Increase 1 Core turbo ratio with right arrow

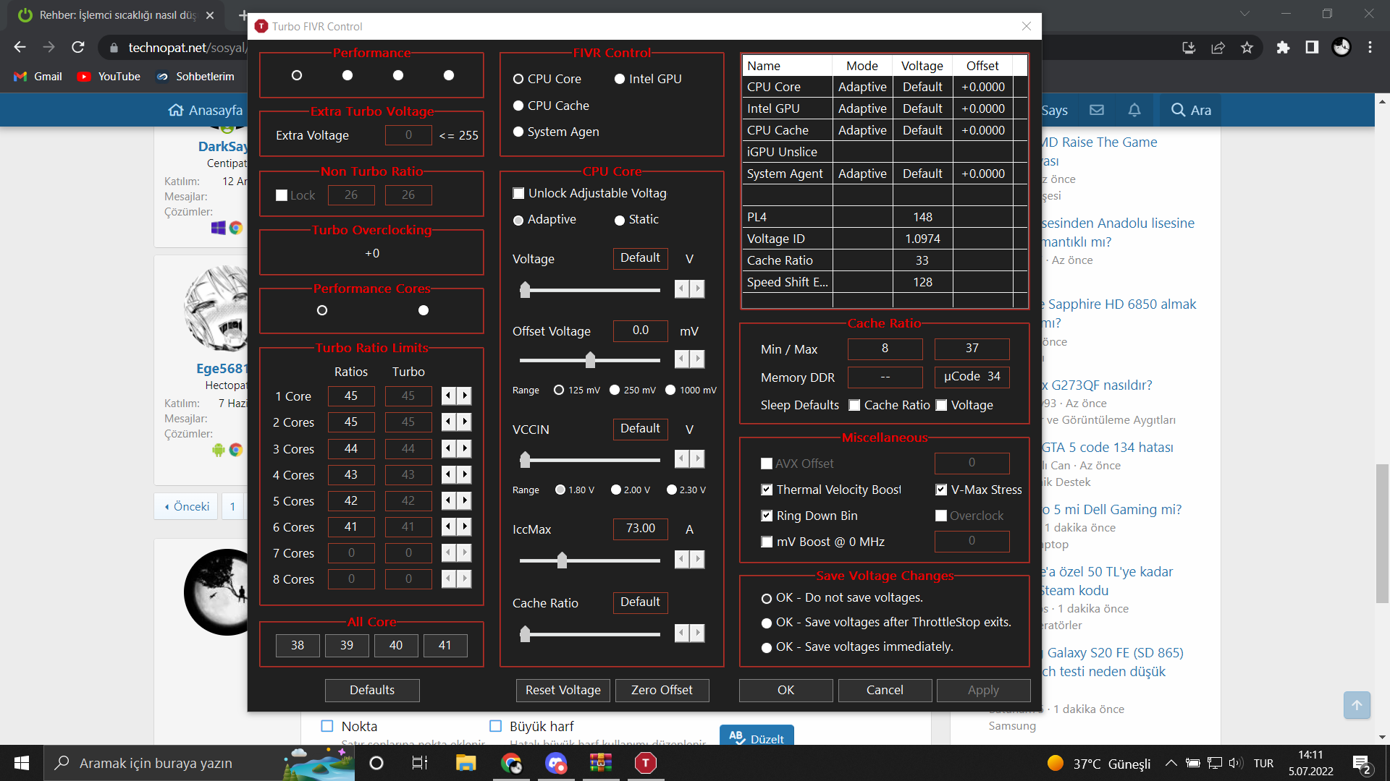coord(465,396)
